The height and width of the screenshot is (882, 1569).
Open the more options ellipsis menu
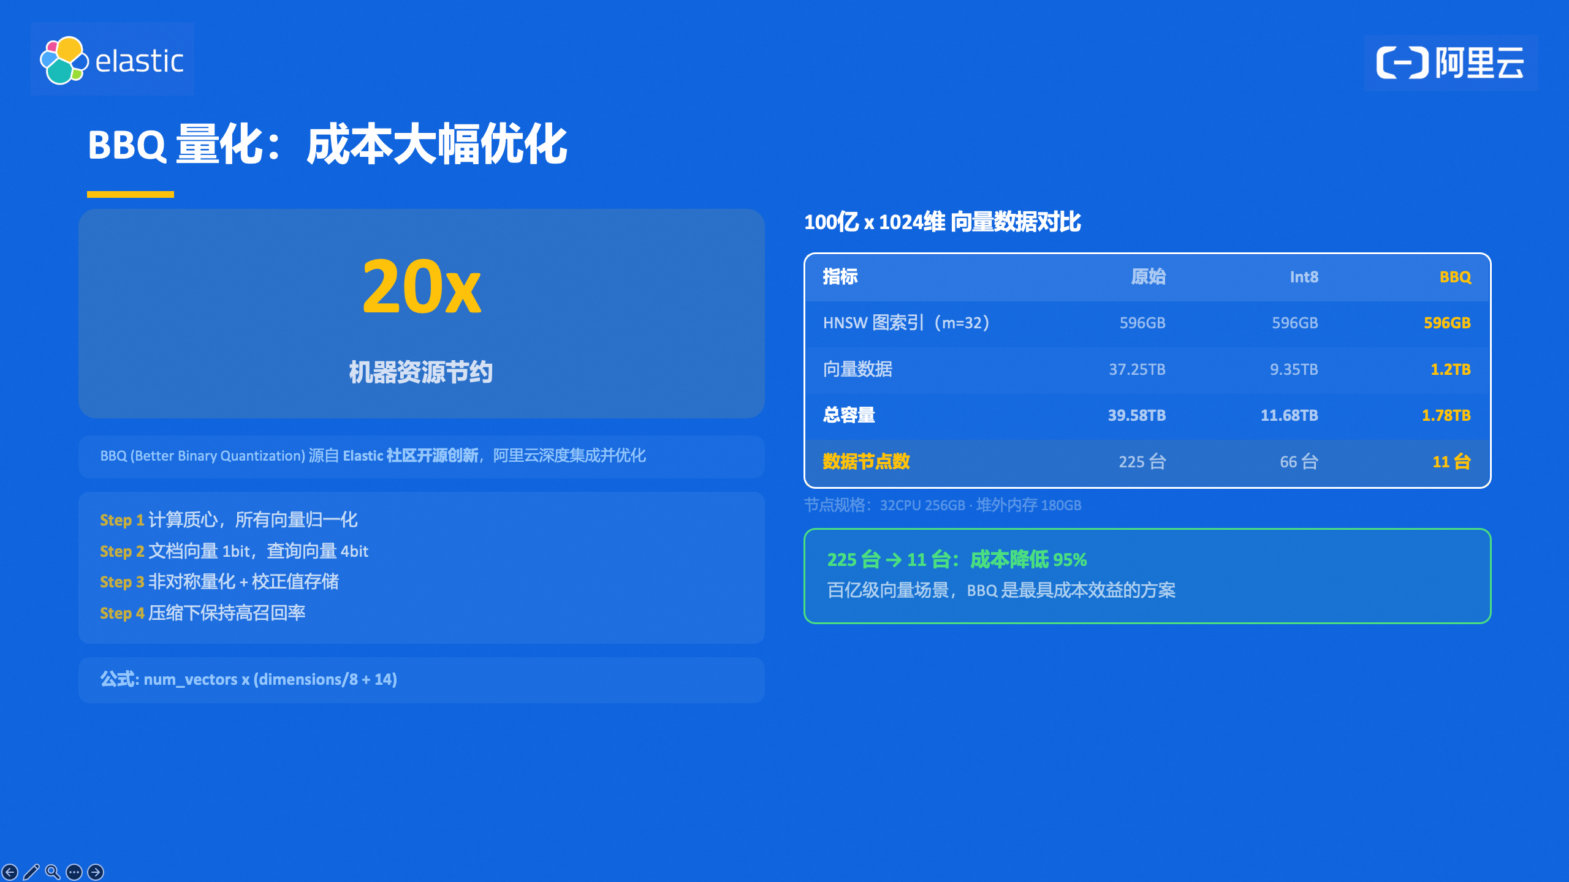tap(74, 872)
